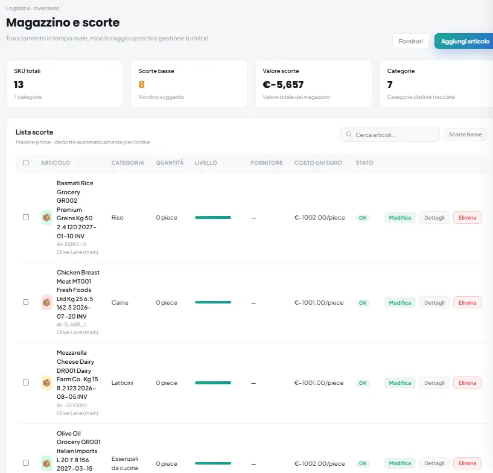Open Dettagli for Mozzarella Cheese
Viewport: 493px width, 473px height.
434,383
